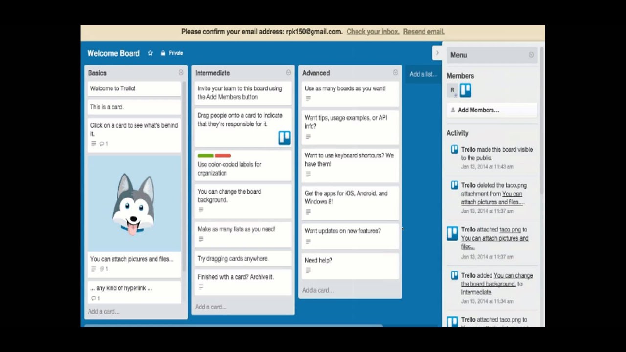This screenshot has height=352, width=626.
Task: Click description icon on 'Finished with a card?' card
Action: click(x=201, y=286)
